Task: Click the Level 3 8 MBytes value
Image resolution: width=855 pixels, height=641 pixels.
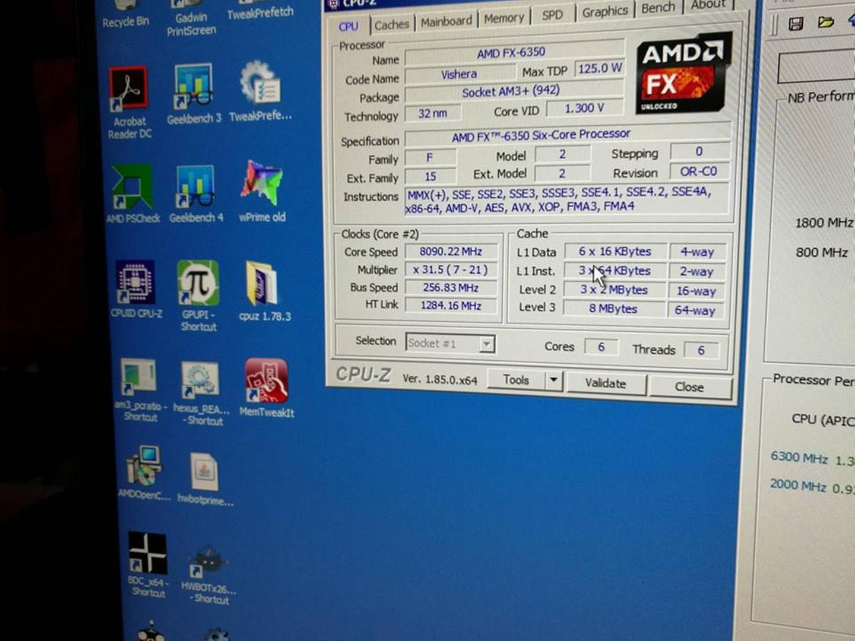Action: pos(614,309)
